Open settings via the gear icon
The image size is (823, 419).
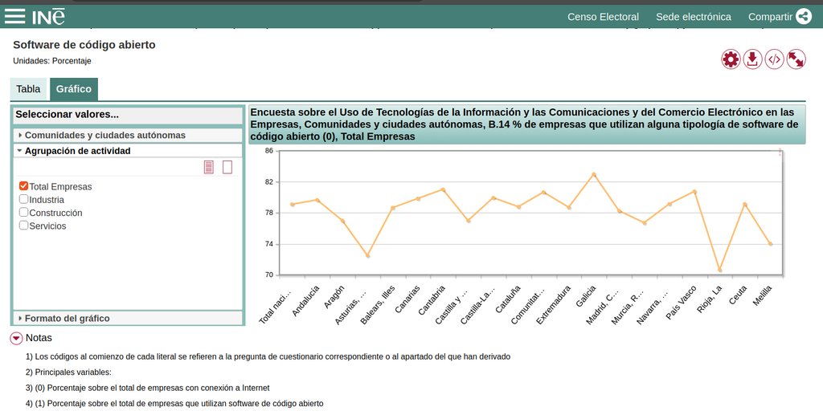point(731,59)
